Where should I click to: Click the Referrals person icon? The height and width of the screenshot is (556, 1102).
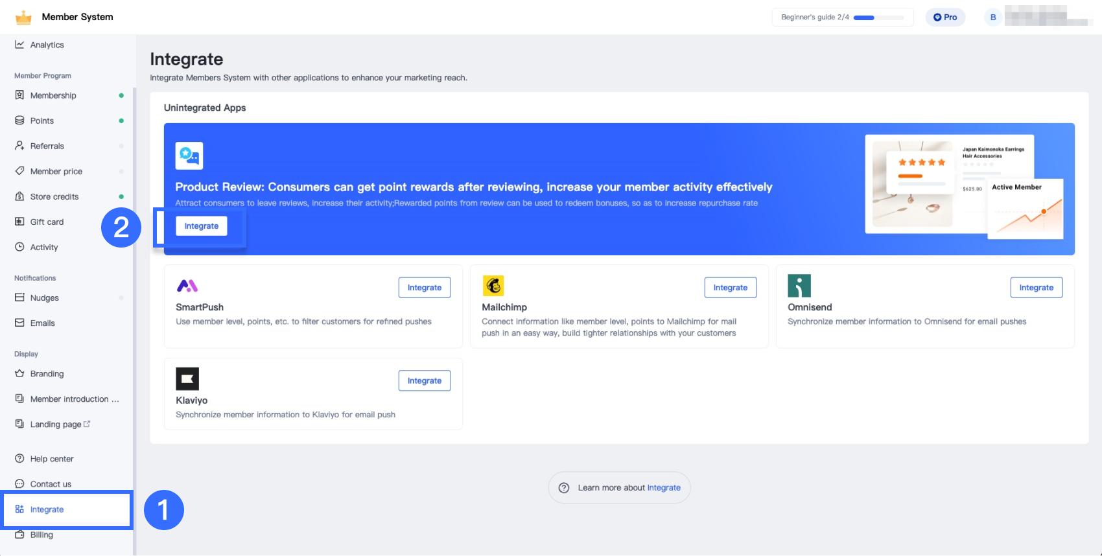coord(19,146)
